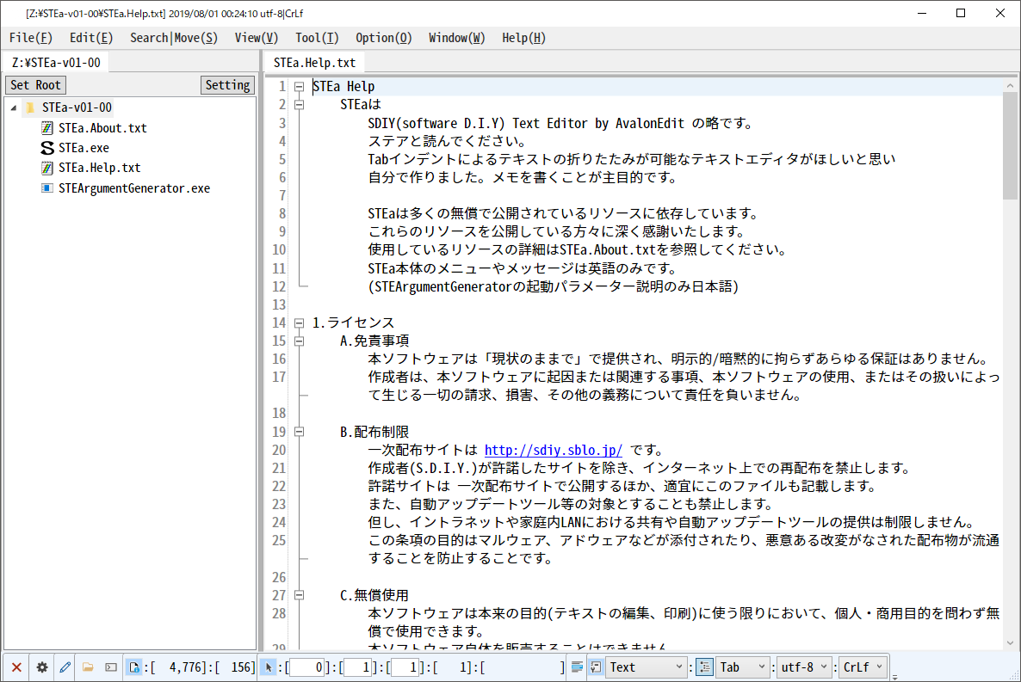1021x682 pixels.
Task: Toggle the cursor pointer icon in status bar
Action: click(x=269, y=667)
